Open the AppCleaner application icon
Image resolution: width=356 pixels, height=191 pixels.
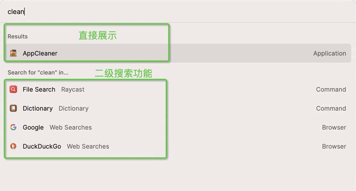point(13,53)
